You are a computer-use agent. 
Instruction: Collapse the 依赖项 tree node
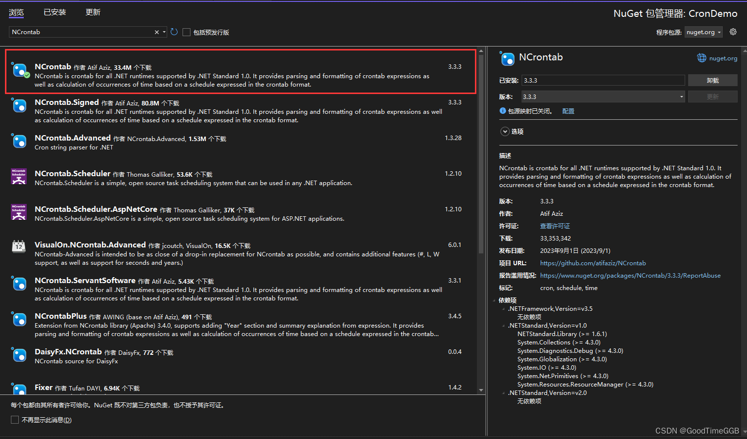click(494, 300)
